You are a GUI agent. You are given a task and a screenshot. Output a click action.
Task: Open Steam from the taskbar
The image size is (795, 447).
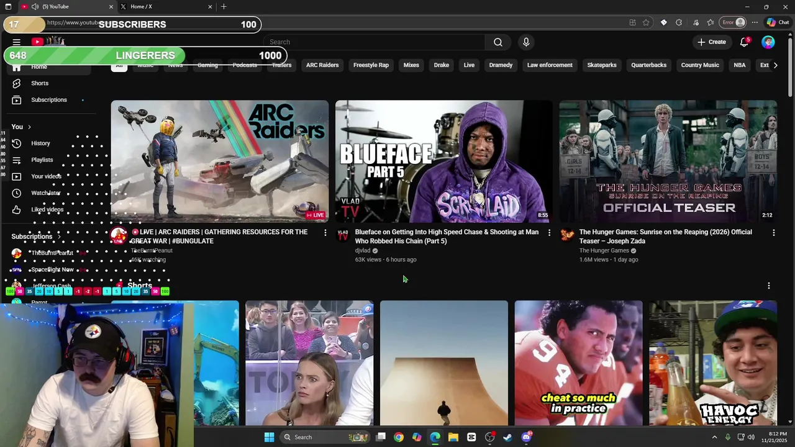508,437
